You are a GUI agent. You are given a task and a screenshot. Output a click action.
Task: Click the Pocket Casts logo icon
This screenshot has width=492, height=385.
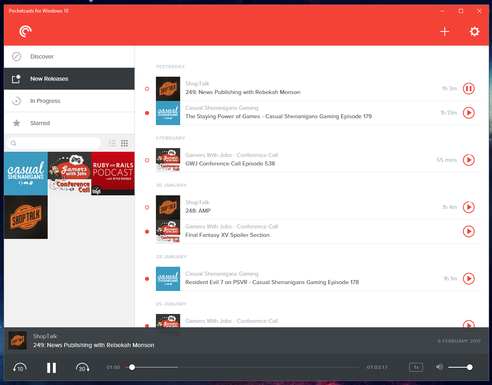coord(25,31)
